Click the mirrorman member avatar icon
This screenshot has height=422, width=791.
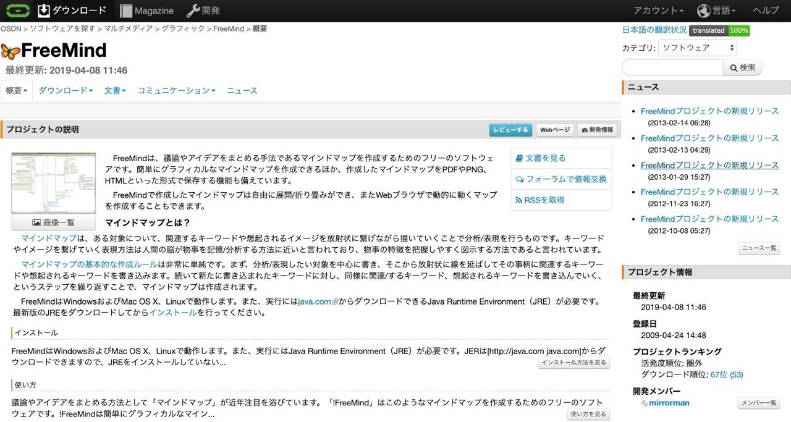[645, 403]
